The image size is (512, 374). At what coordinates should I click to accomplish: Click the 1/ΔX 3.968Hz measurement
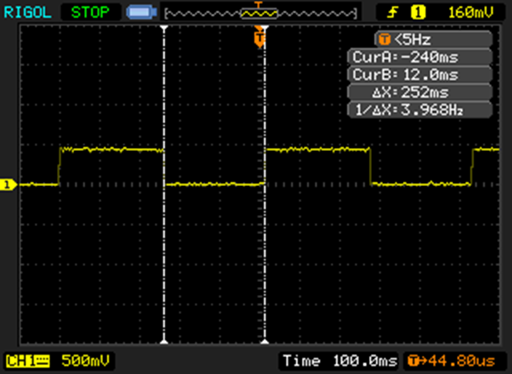tap(418, 110)
